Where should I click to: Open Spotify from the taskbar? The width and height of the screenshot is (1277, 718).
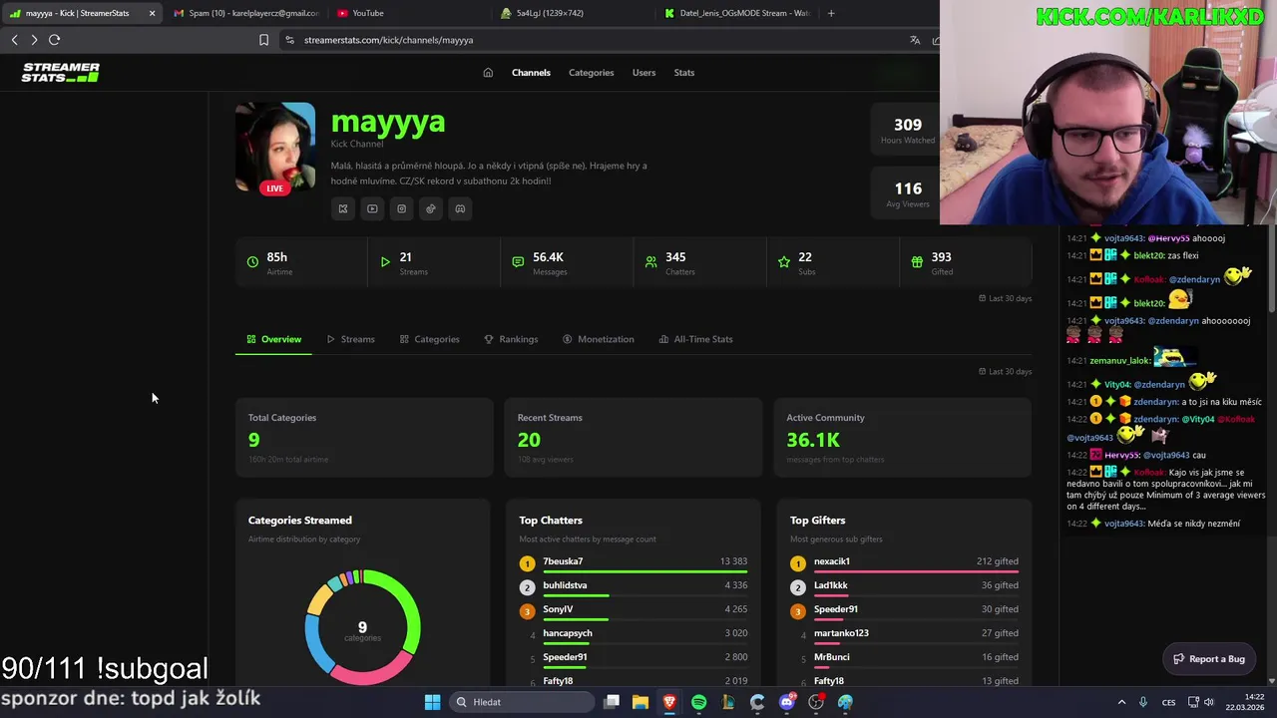pyautogui.click(x=698, y=702)
